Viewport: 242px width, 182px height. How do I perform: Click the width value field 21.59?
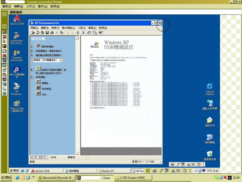click(34, 157)
